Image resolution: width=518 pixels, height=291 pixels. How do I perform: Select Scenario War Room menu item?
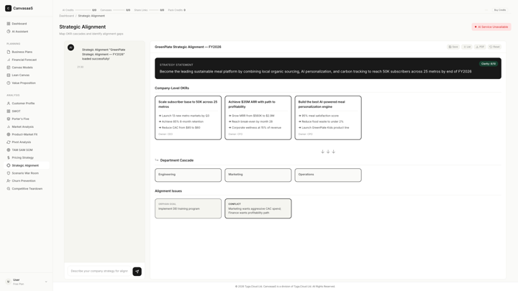(x=25, y=173)
